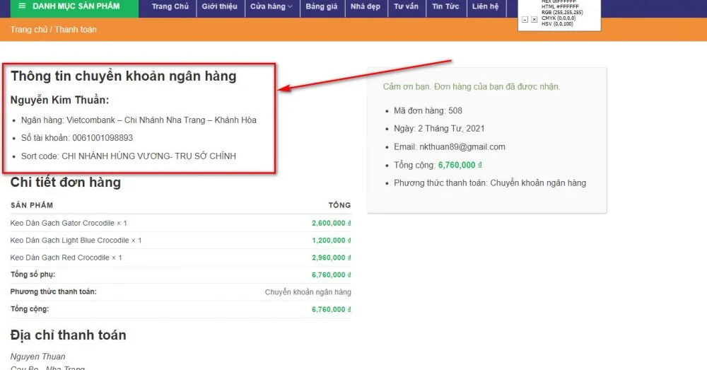Open the Tư vấn page
Screen dimensions: 707x370
click(407, 6)
